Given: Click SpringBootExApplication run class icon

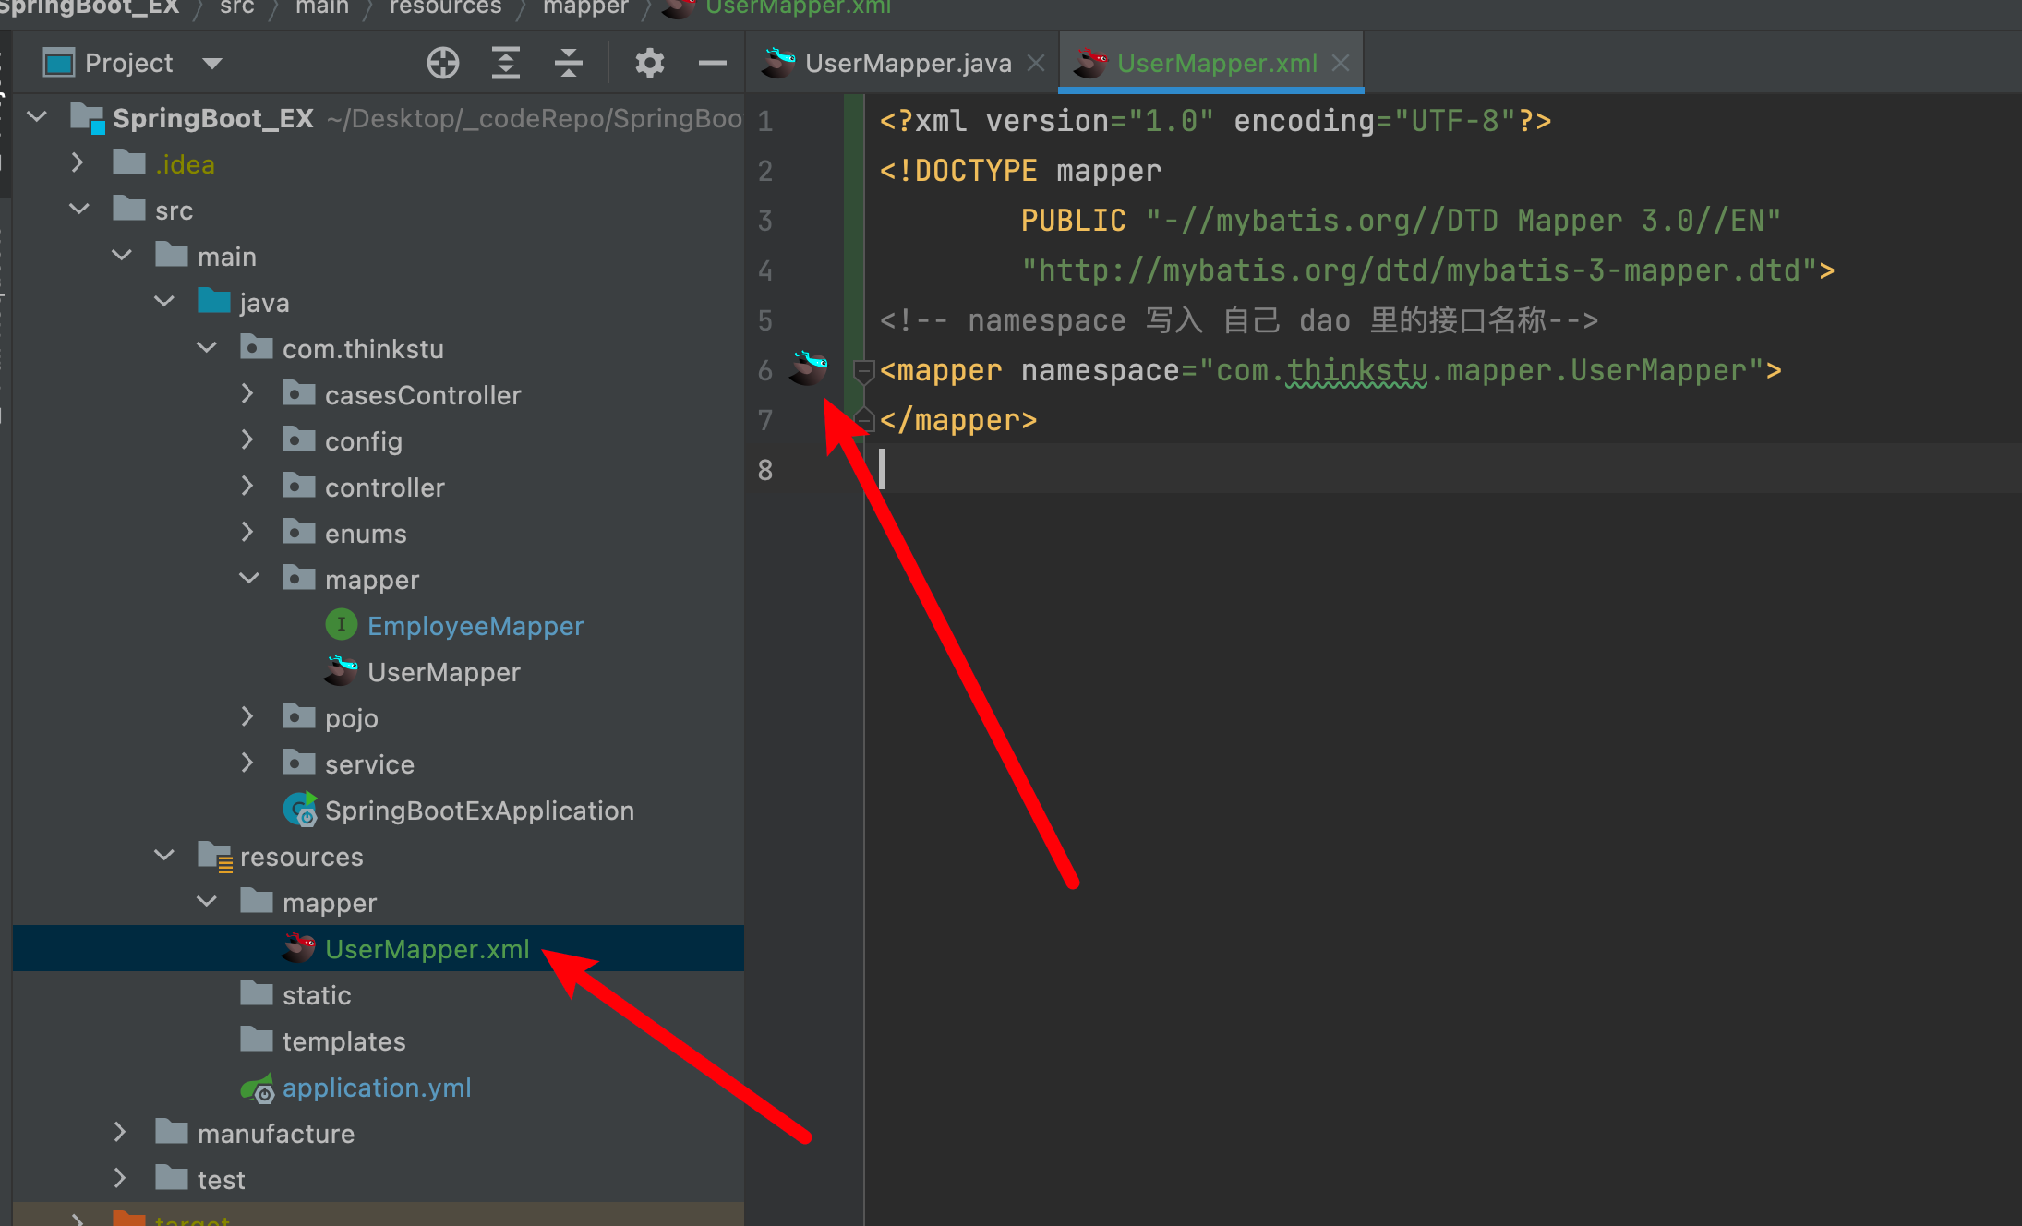Looking at the screenshot, I should [x=299, y=811].
